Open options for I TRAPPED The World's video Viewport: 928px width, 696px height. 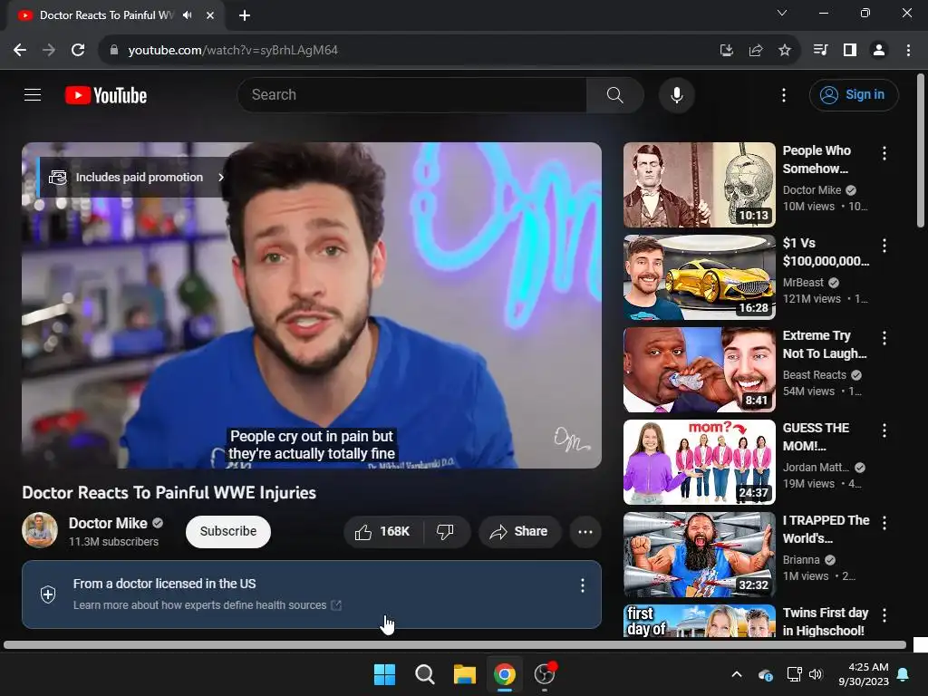(884, 523)
